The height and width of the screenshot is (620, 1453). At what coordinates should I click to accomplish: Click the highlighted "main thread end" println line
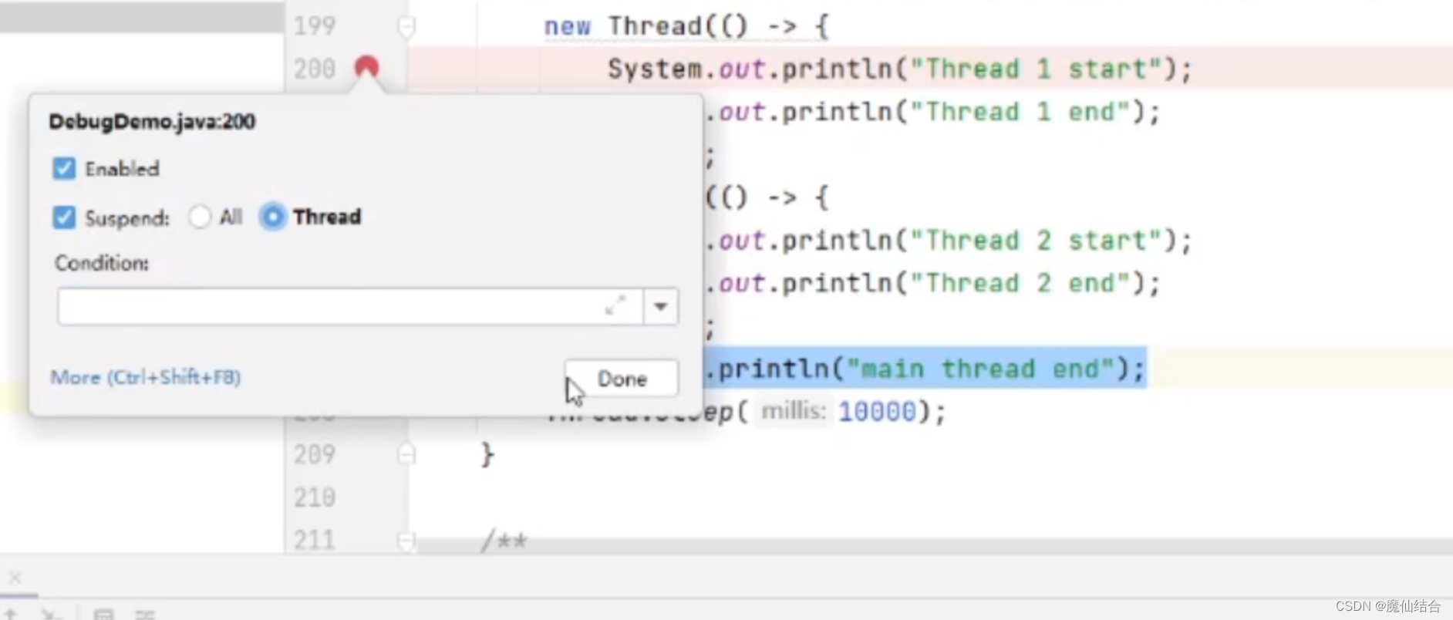[x=927, y=369]
